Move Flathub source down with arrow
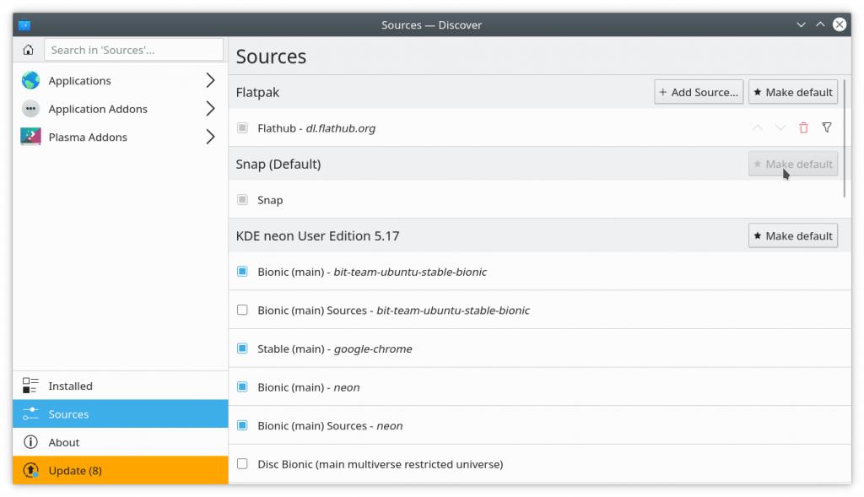The width and height of the screenshot is (864, 497). 780,128
